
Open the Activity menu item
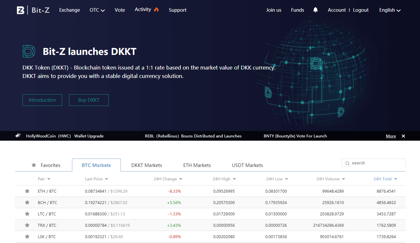pos(143,9)
